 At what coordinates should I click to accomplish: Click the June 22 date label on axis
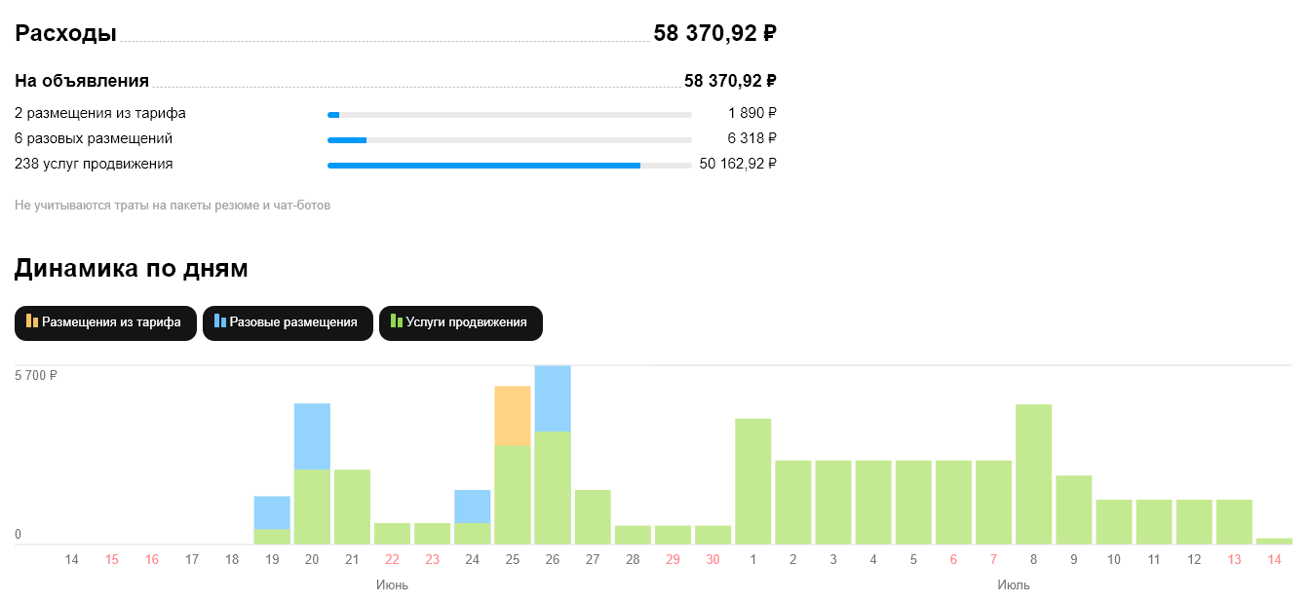tap(392, 559)
